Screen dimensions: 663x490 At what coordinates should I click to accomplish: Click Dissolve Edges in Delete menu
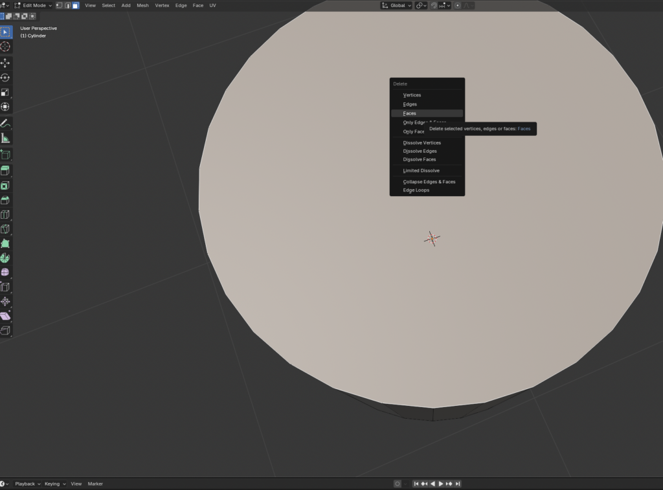[420, 151]
